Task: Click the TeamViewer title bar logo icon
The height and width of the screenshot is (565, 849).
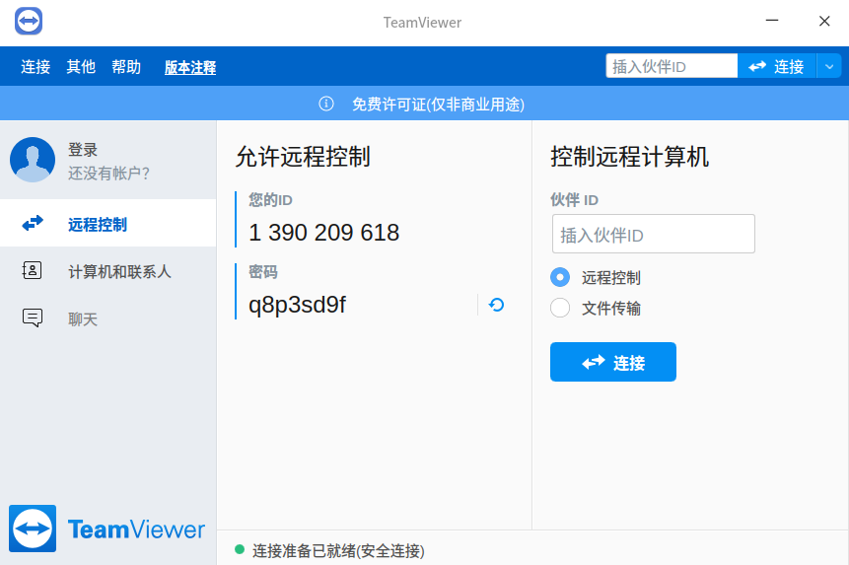Action: point(29,22)
